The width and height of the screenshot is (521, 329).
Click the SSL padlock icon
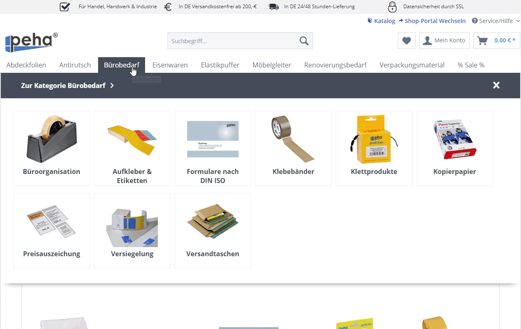[392, 7]
